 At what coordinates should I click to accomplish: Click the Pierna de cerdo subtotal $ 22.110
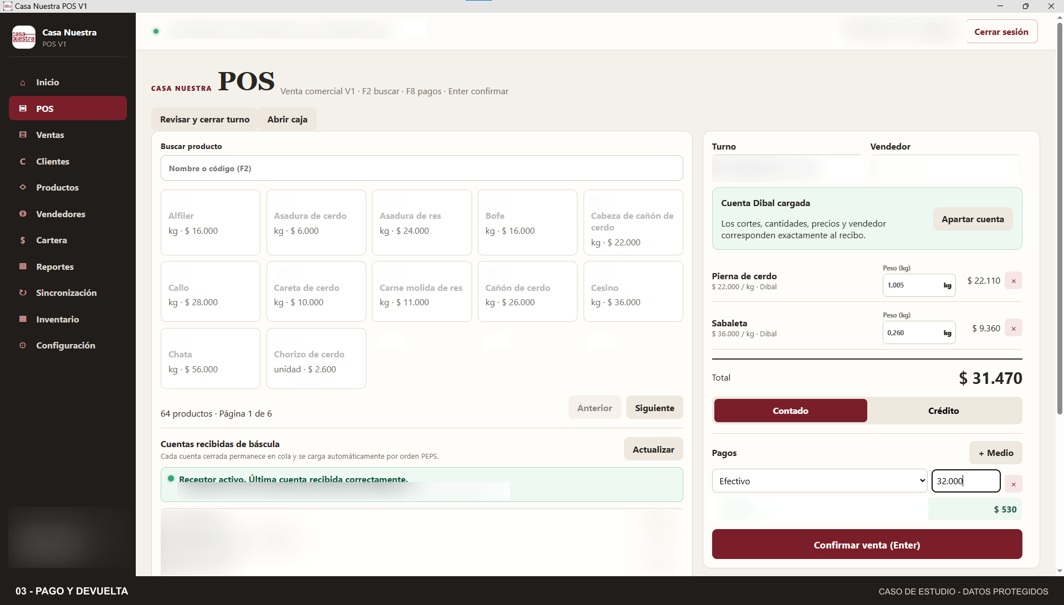tap(984, 281)
